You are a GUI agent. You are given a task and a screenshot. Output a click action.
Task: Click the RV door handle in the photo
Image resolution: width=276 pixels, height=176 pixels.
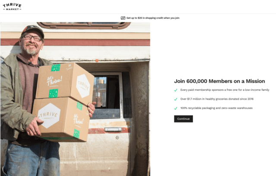[113, 130]
